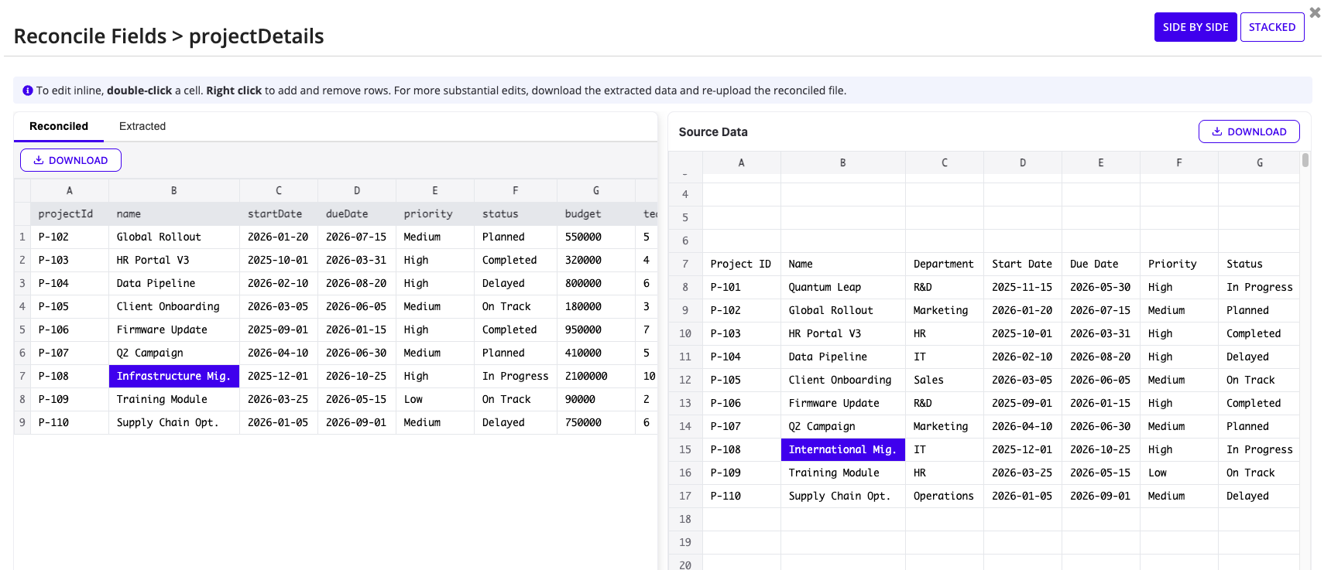The image size is (1331, 570).
Task: Click source header cell 'Start Date'
Action: [1023, 264]
